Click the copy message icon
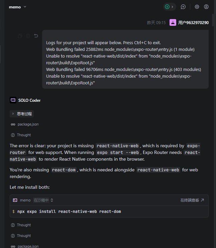Image resolution: width=216 pixels, height=248 pixels. tap(20, 36)
